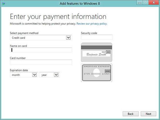Close the Add features to Windows 8 window
Screen dimensions: 160x120
click(154, 3)
